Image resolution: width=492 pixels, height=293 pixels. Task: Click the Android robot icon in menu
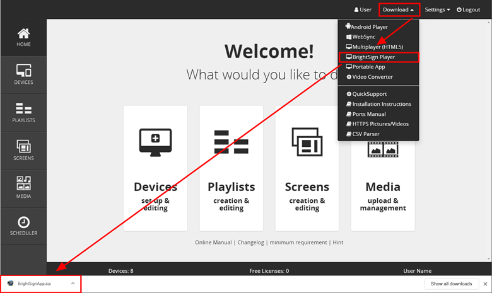point(348,26)
